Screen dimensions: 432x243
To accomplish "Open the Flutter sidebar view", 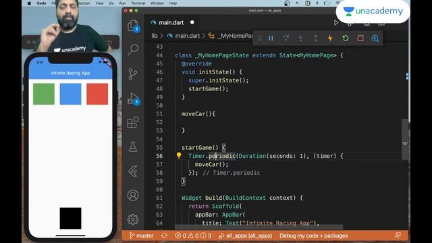I will pos(133,171).
